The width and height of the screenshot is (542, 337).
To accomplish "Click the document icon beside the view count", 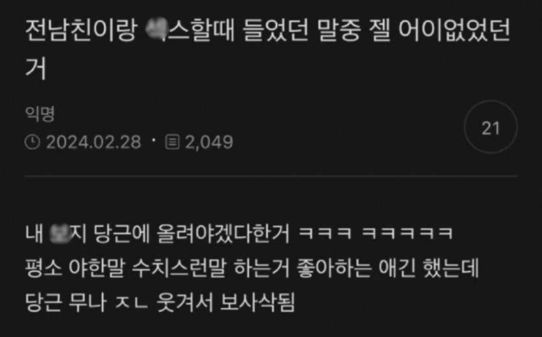I will coord(172,143).
